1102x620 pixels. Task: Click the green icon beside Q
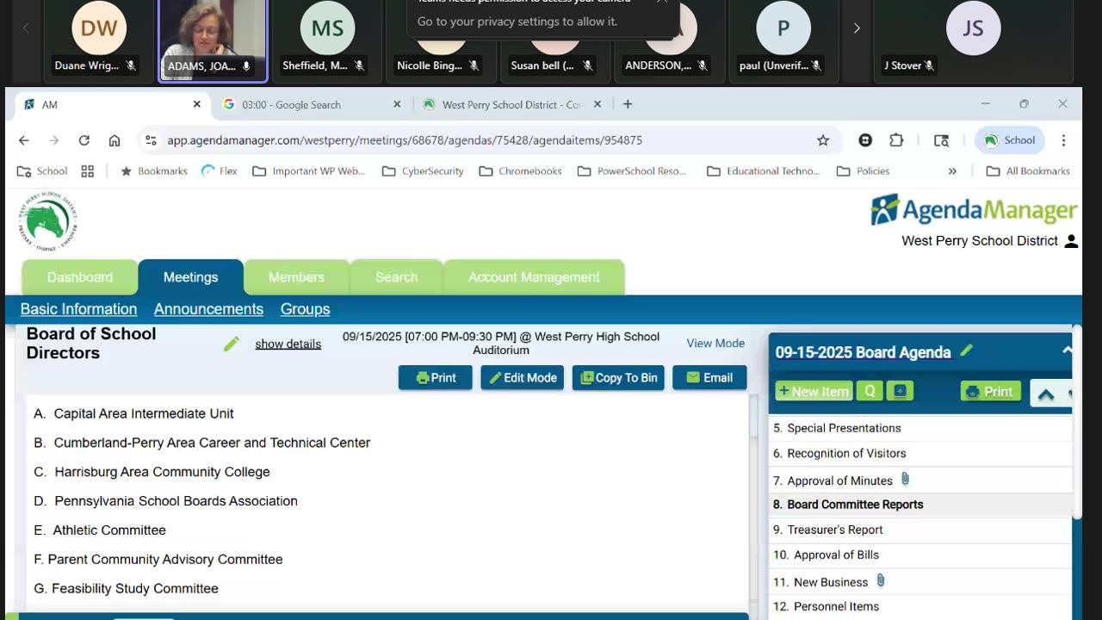(x=900, y=392)
